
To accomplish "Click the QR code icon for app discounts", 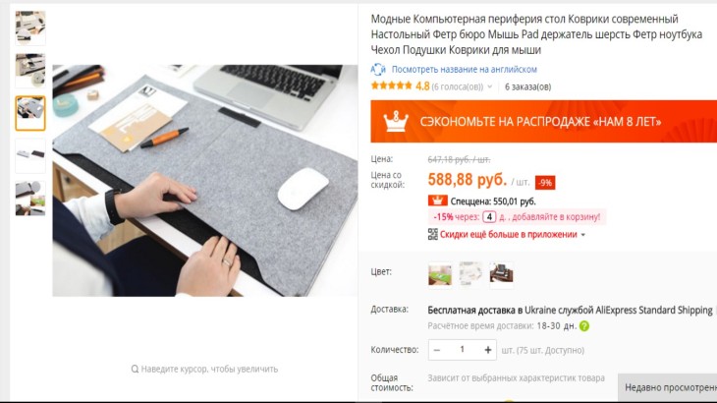I will (432, 235).
